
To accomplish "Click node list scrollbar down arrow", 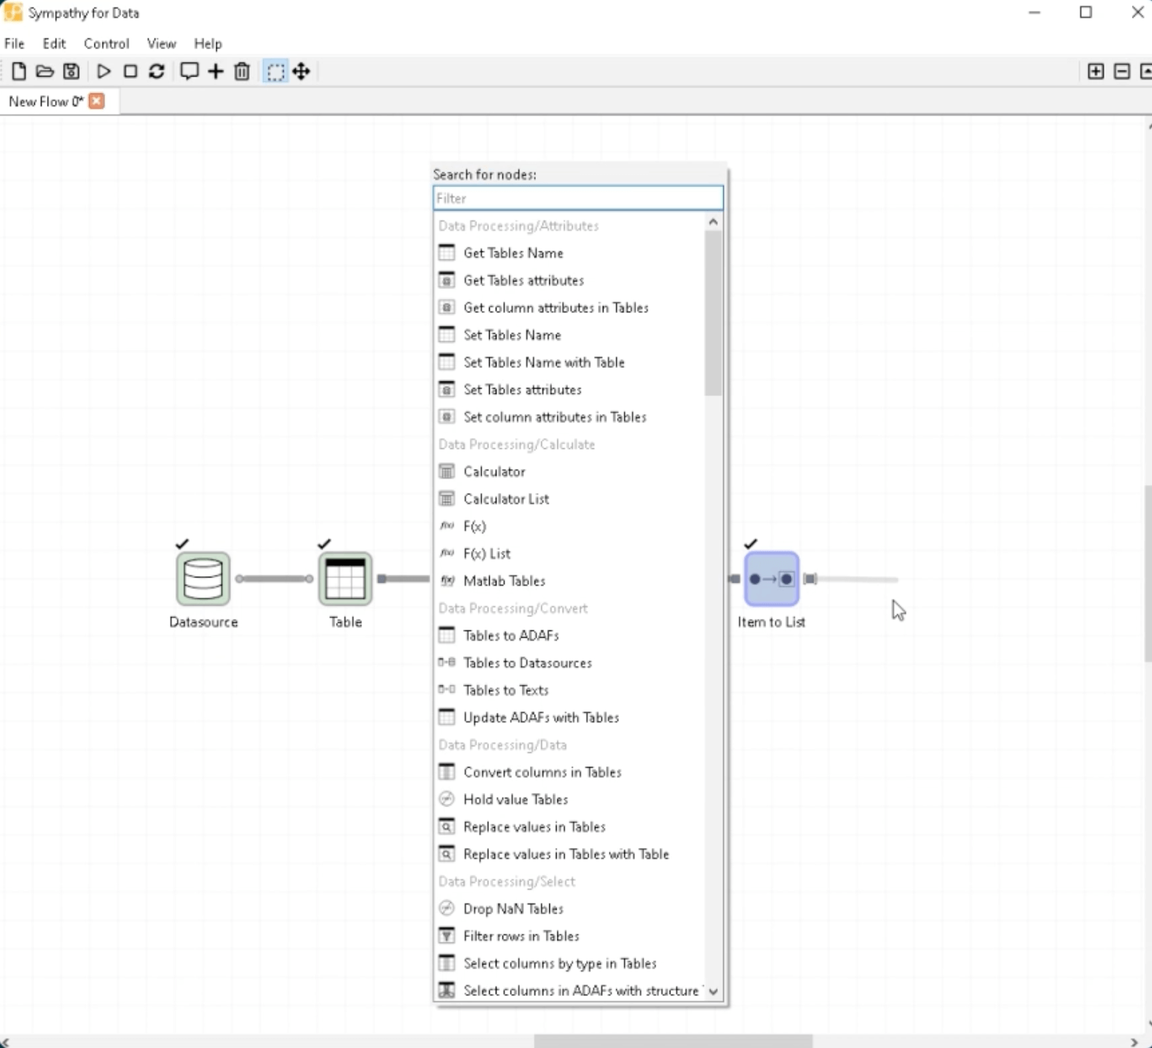I will 713,992.
